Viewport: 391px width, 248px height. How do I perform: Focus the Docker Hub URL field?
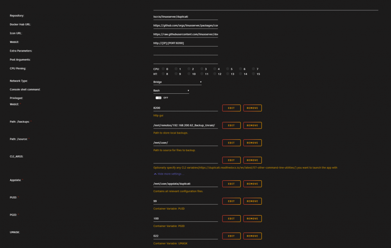point(185,25)
